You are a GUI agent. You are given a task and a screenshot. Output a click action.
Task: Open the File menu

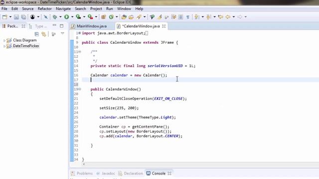[x=4, y=9]
